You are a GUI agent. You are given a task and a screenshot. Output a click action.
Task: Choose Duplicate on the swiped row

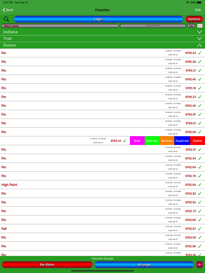pos(182,141)
